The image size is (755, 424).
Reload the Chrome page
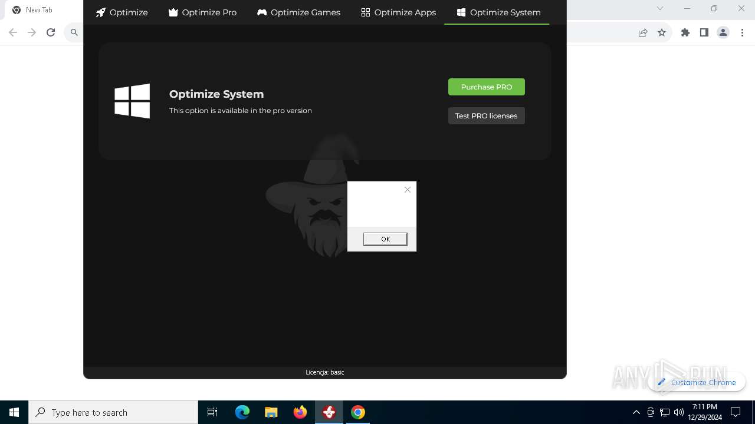tap(51, 32)
